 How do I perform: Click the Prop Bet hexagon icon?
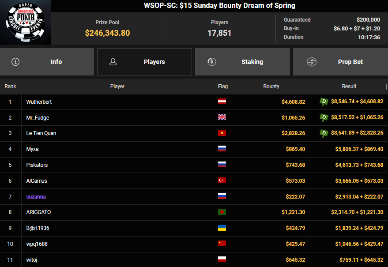(312, 62)
